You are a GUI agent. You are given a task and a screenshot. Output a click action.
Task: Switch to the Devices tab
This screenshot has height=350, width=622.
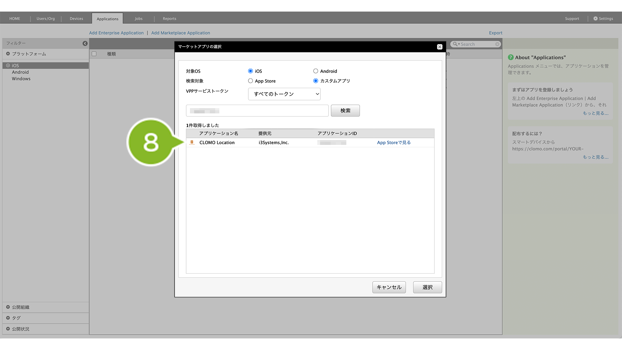[76, 19]
